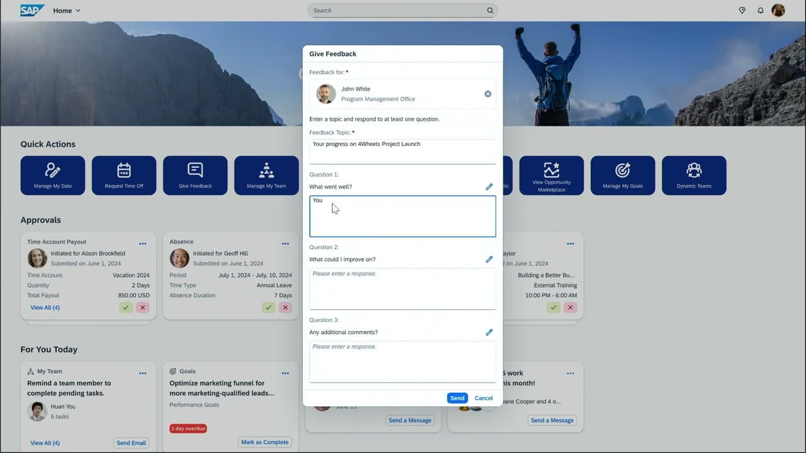Click the SAP logo

coord(33,10)
